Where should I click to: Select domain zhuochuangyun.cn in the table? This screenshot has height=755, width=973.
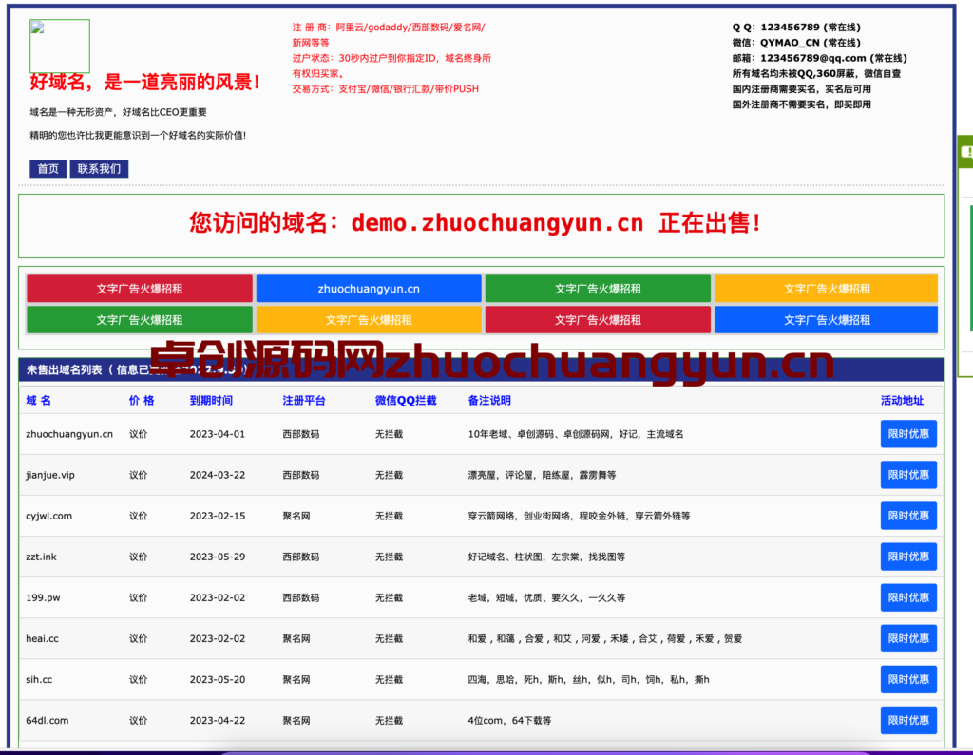click(x=69, y=434)
